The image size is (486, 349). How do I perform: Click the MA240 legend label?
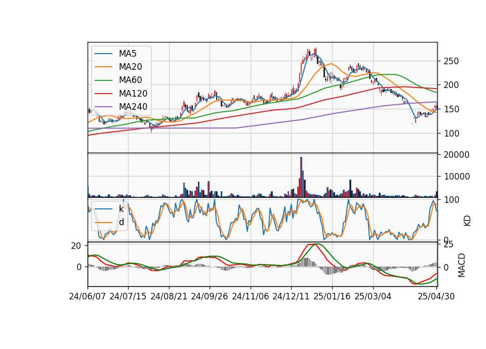point(133,107)
